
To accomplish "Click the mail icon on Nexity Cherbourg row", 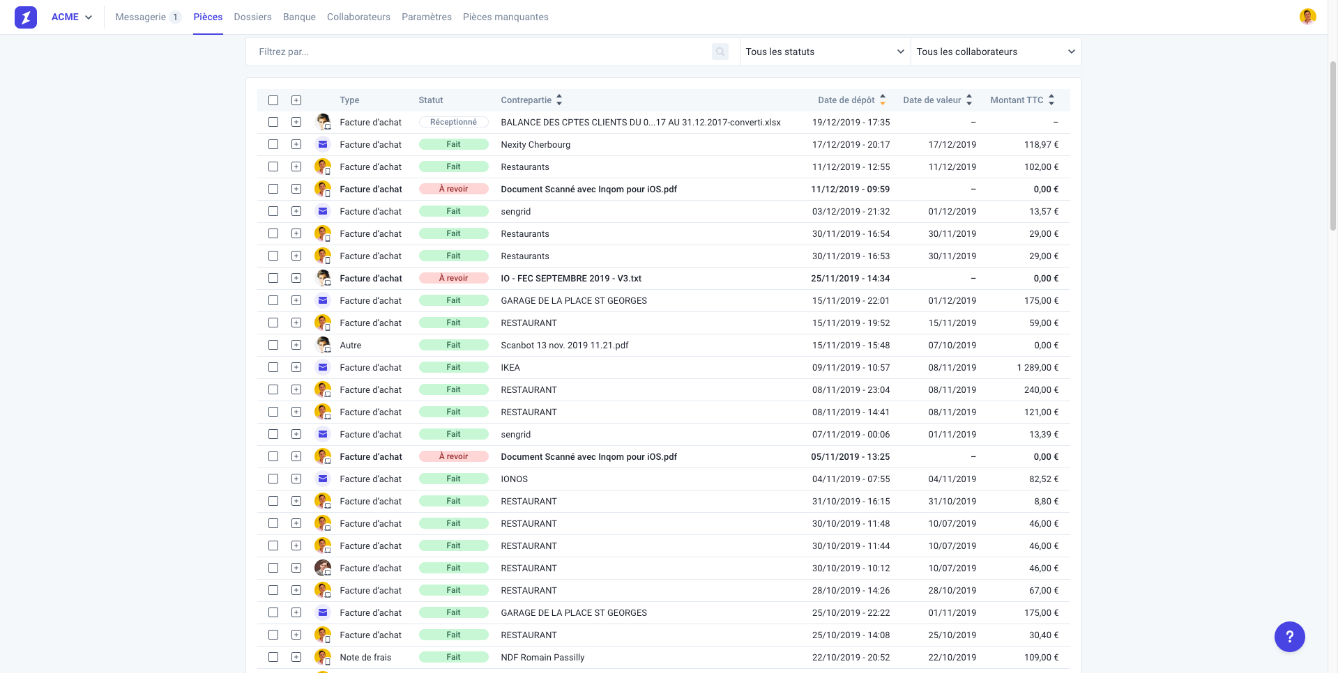I will tap(323, 144).
